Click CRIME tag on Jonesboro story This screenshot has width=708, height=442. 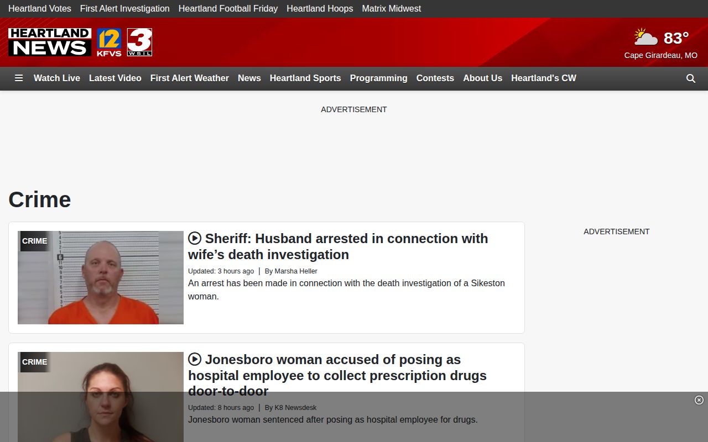pyautogui.click(x=35, y=362)
